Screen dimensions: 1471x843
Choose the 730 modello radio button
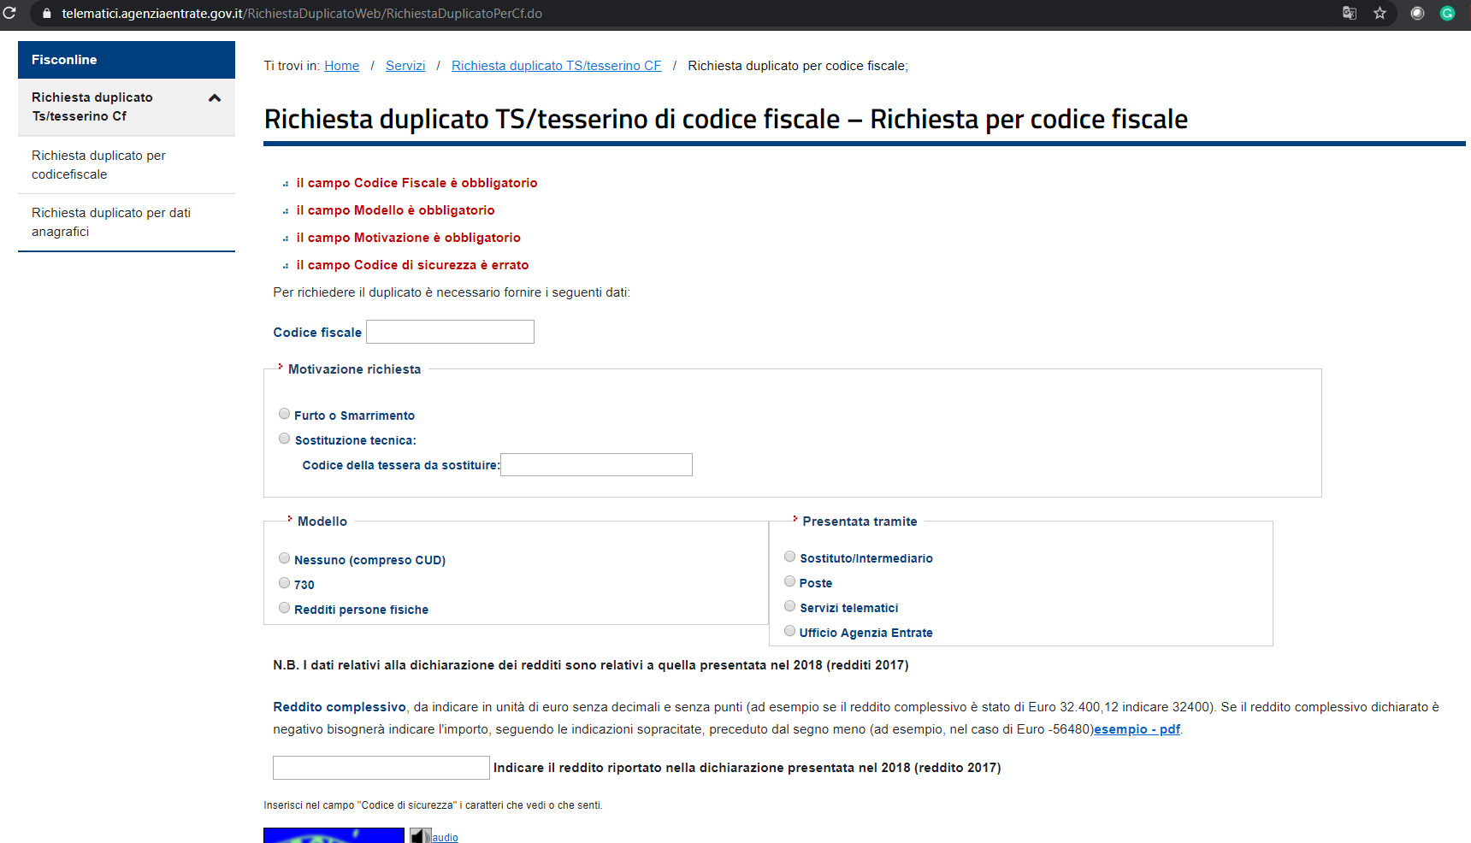click(284, 583)
